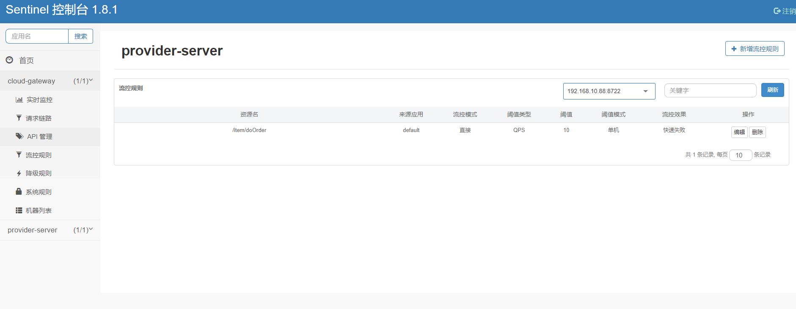Click 搜索 search button

80,36
